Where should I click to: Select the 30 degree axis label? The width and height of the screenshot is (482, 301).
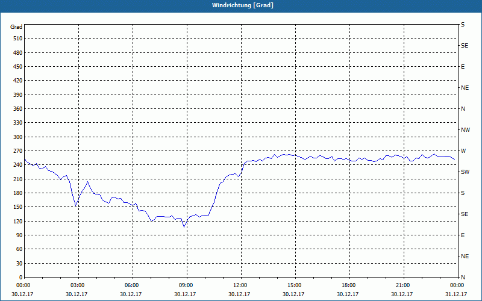coord(19,263)
